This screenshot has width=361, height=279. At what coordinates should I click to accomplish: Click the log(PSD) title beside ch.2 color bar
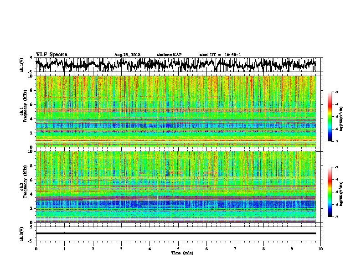click(x=341, y=194)
